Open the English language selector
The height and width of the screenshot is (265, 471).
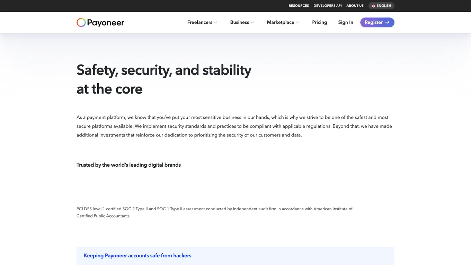(x=381, y=6)
